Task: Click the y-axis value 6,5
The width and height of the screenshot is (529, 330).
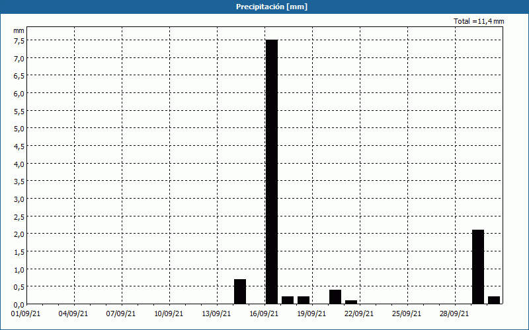Action: coord(19,76)
